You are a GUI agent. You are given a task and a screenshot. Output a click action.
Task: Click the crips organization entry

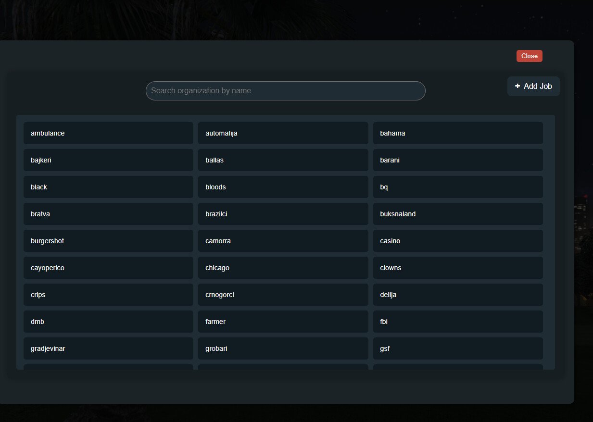[108, 295]
